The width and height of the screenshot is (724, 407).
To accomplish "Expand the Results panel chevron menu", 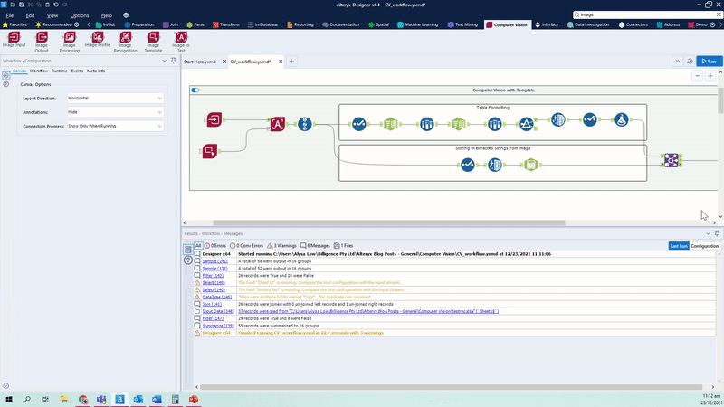I will (708, 233).
